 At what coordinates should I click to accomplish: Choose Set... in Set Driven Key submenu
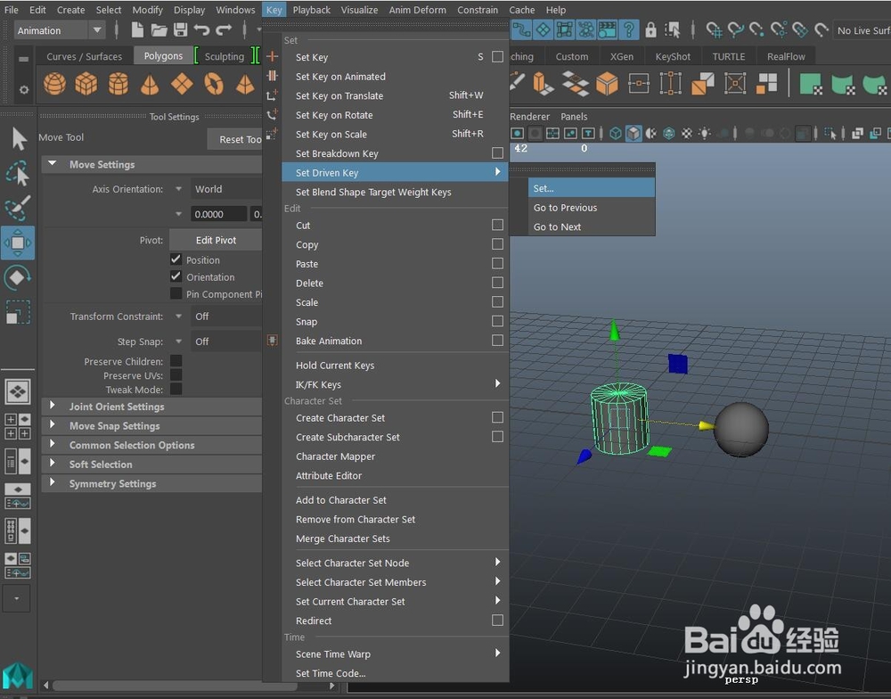point(591,188)
